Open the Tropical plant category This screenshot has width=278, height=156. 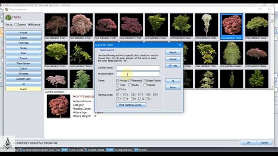click(23, 58)
